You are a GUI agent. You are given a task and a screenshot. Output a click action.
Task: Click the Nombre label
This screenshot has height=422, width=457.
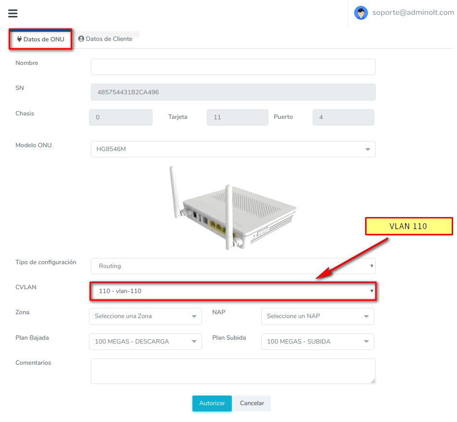26,63
